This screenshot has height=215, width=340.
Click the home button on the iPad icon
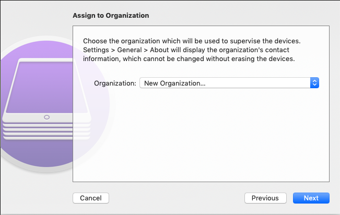pyautogui.click(x=46, y=117)
